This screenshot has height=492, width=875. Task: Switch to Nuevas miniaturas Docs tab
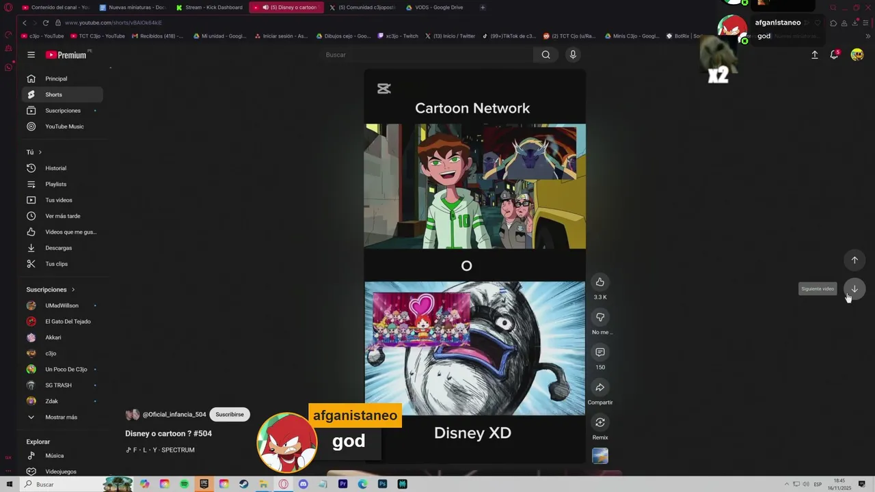pyautogui.click(x=132, y=8)
